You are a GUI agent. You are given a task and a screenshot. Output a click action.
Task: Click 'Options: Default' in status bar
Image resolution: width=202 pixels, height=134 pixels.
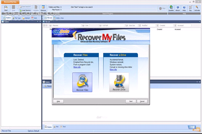(33, 131)
